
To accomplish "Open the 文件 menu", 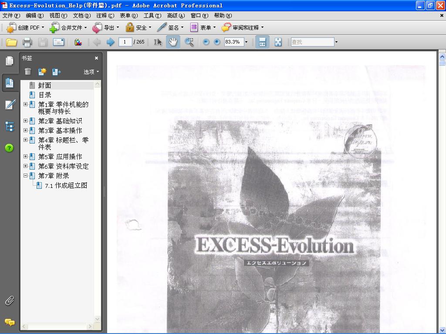I will tap(11, 16).
